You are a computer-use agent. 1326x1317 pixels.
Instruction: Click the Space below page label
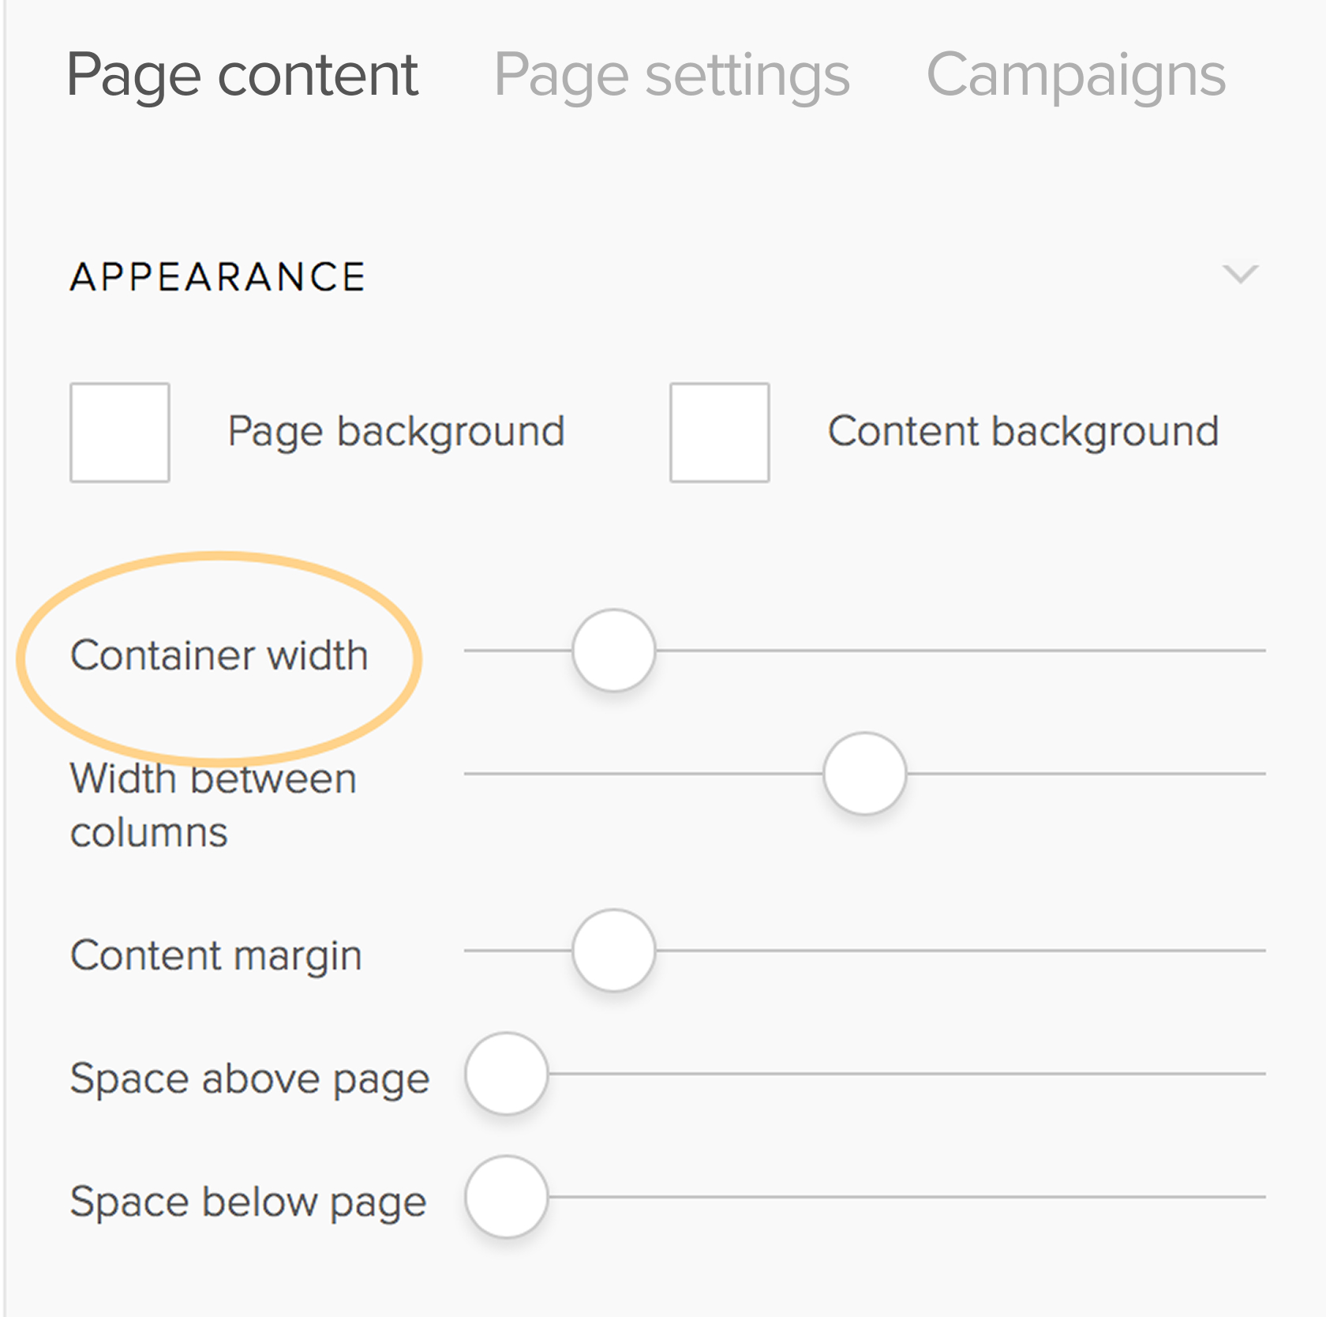(x=248, y=1202)
